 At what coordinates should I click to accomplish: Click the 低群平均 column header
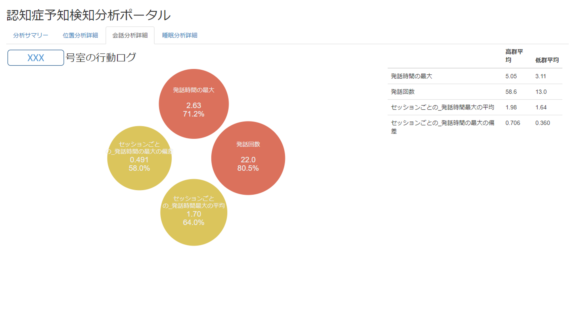(x=547, y=60)
